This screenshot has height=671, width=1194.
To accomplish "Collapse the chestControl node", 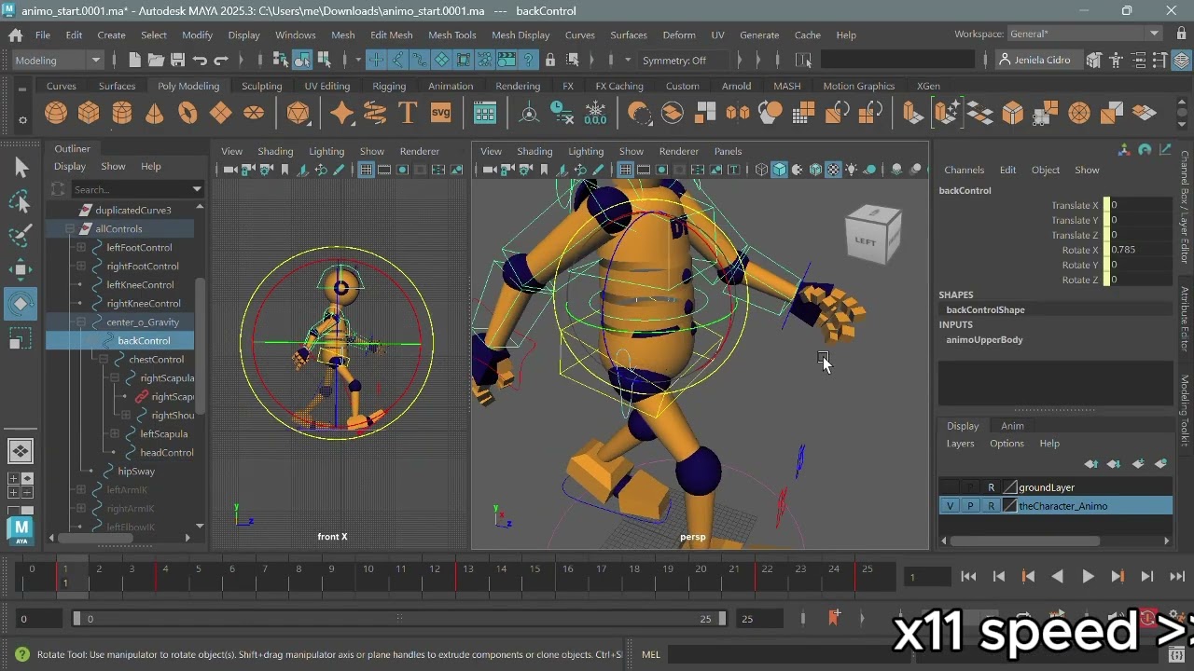I will coord(104,360).
